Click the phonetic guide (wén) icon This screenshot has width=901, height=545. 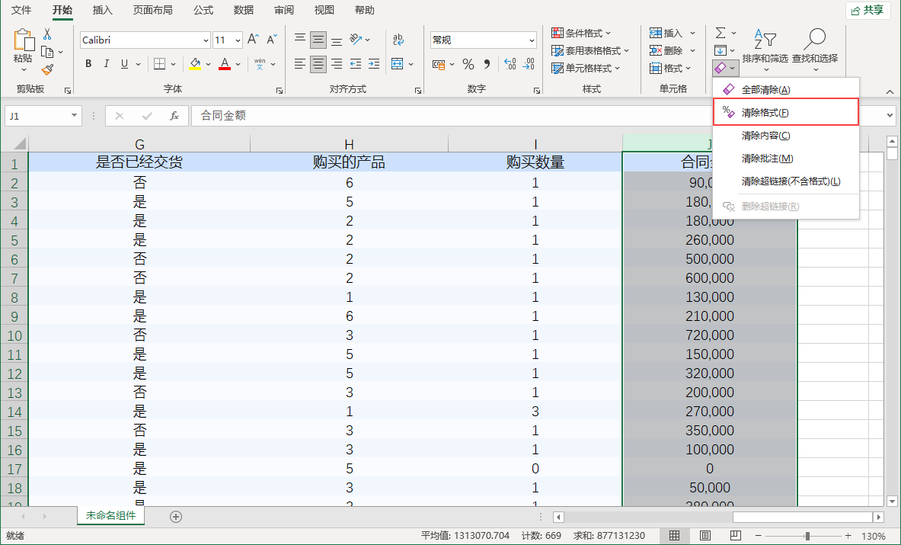(260, 64)
